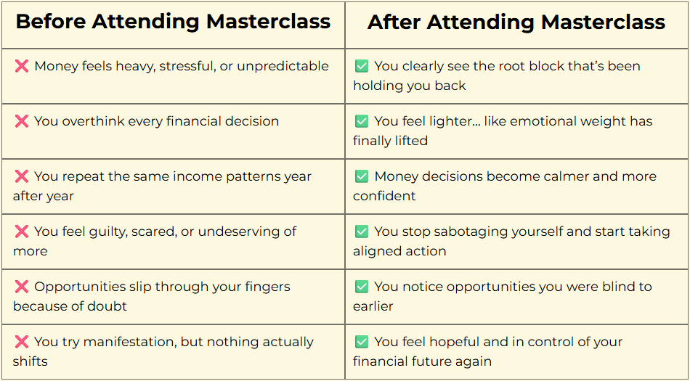Screen dimensions: 690x381
Task: Click the "After Attending Masterclass" column header
Action: (x=516, y=22)
